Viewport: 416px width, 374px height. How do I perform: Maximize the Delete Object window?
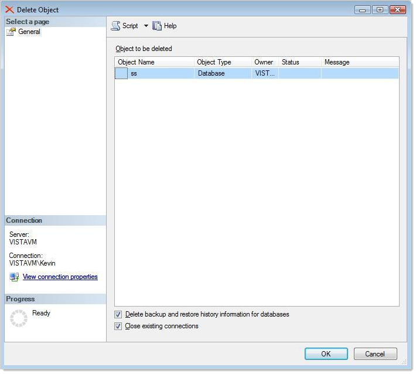pyautogui.click(x=380, y=10)
